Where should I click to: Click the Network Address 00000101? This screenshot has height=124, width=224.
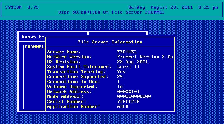(x=128, y=92)
